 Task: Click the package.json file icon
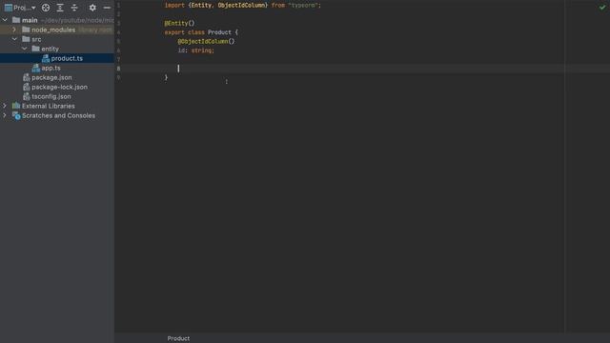(x=27, y=77)
